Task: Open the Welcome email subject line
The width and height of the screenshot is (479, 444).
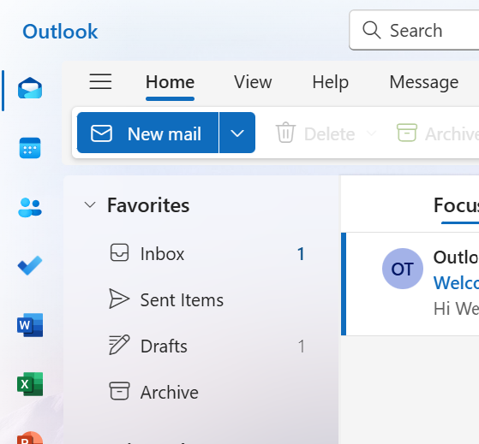Action: (x=457, y=282)
